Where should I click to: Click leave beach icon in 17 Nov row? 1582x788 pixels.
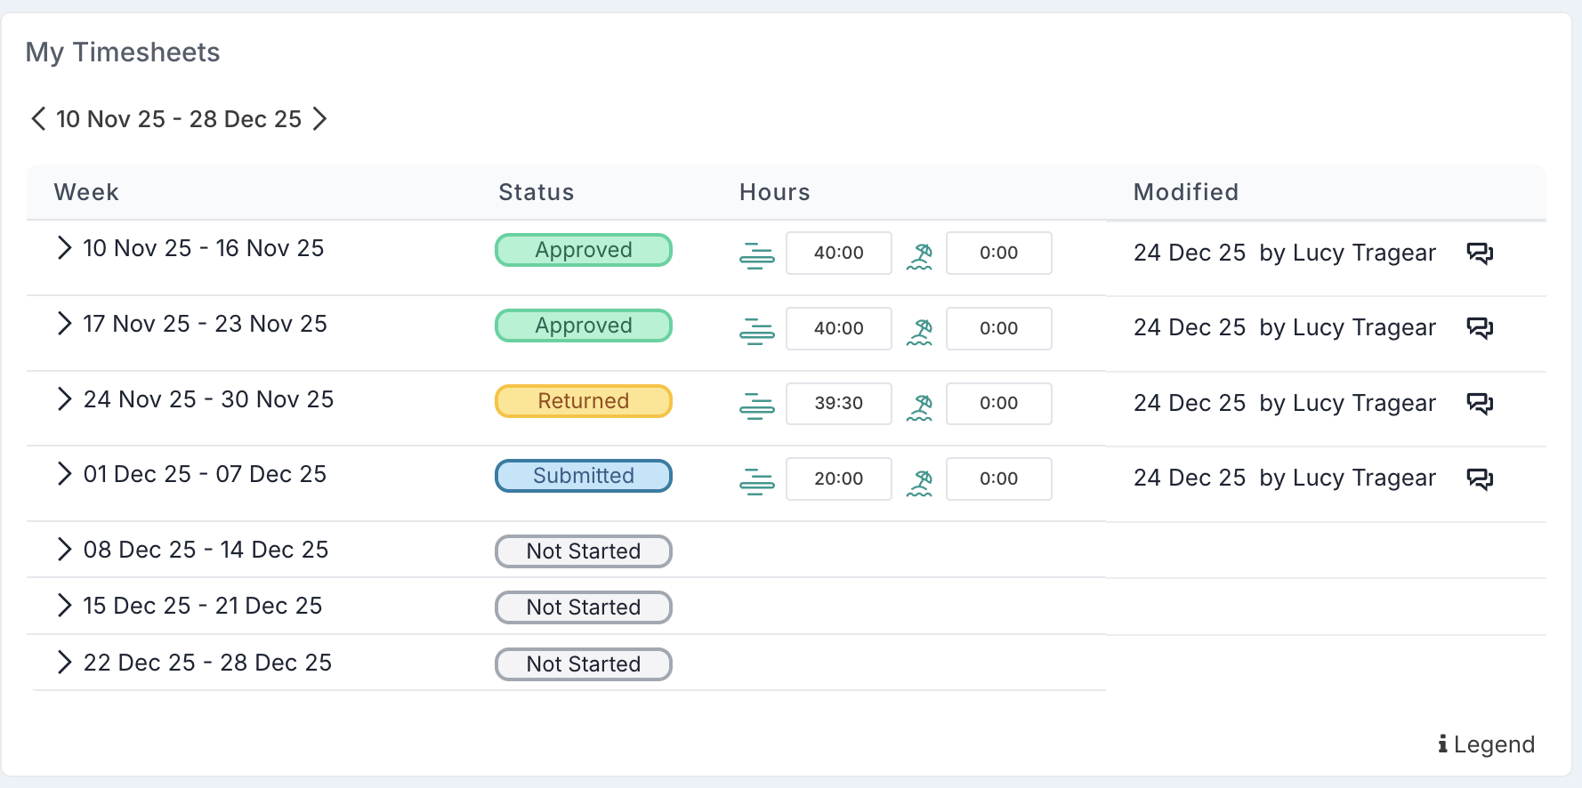coord(919,331)
